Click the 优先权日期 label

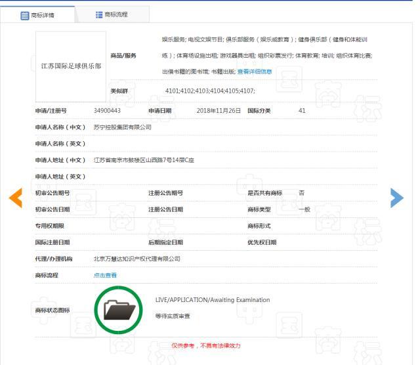262,242
